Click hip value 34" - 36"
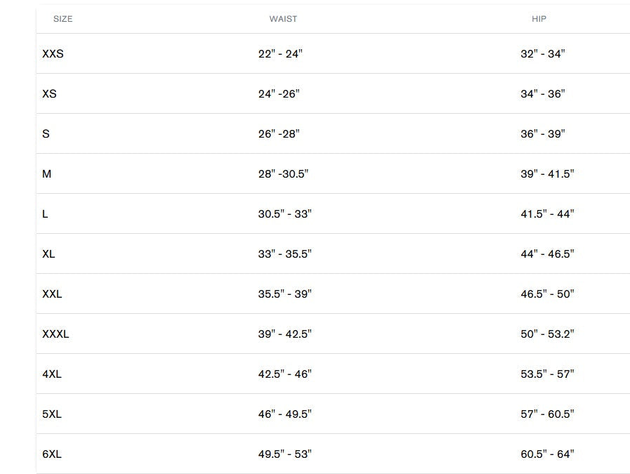 543,93
